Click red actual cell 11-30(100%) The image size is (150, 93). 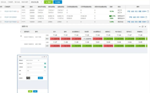pos(66,46)
